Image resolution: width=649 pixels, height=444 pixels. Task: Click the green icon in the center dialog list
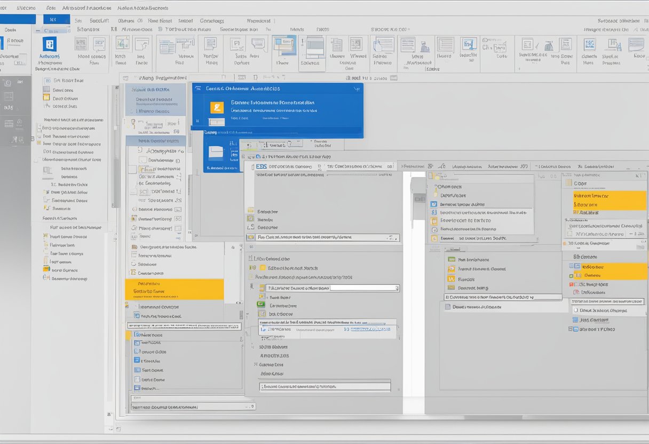(261, 304)
